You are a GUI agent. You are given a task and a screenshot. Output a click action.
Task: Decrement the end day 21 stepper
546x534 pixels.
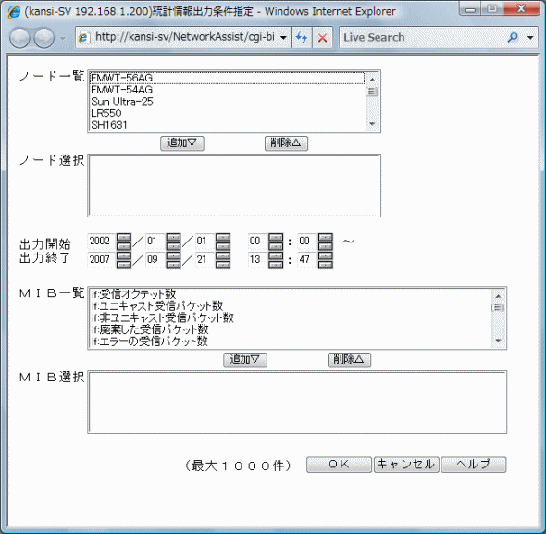click(x=223, y=265)
